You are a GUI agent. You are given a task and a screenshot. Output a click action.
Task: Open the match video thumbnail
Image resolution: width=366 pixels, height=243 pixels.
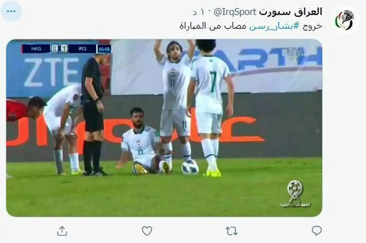click(164, 128)
